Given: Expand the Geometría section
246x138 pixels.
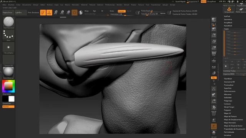Looking at the screenshot, I should click(x=228, y=20).
